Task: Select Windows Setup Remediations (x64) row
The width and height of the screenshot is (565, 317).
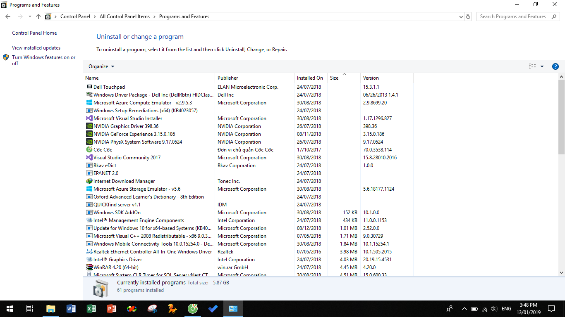Action: pos(248,111)
